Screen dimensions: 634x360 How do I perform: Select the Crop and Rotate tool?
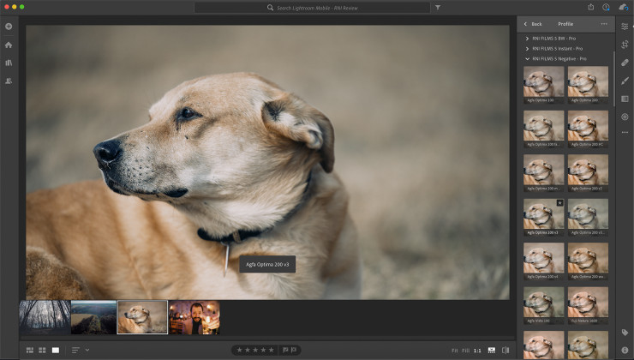click(625, 45)
